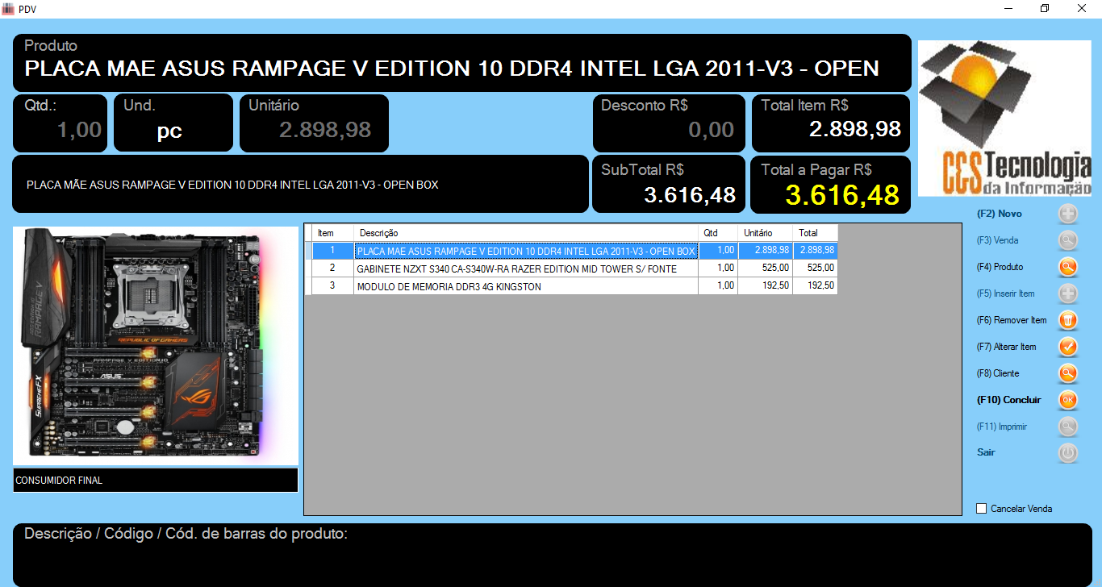This screenshot has width=1102, height=587.
Task: Click the (F6) Remover Item label
Action: [x=1012, y=320]
